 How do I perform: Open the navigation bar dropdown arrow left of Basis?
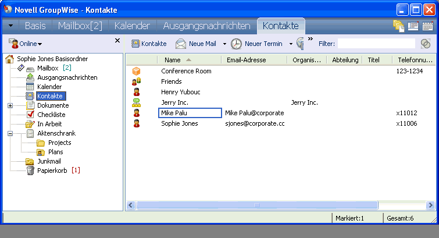tap(10, 26)
